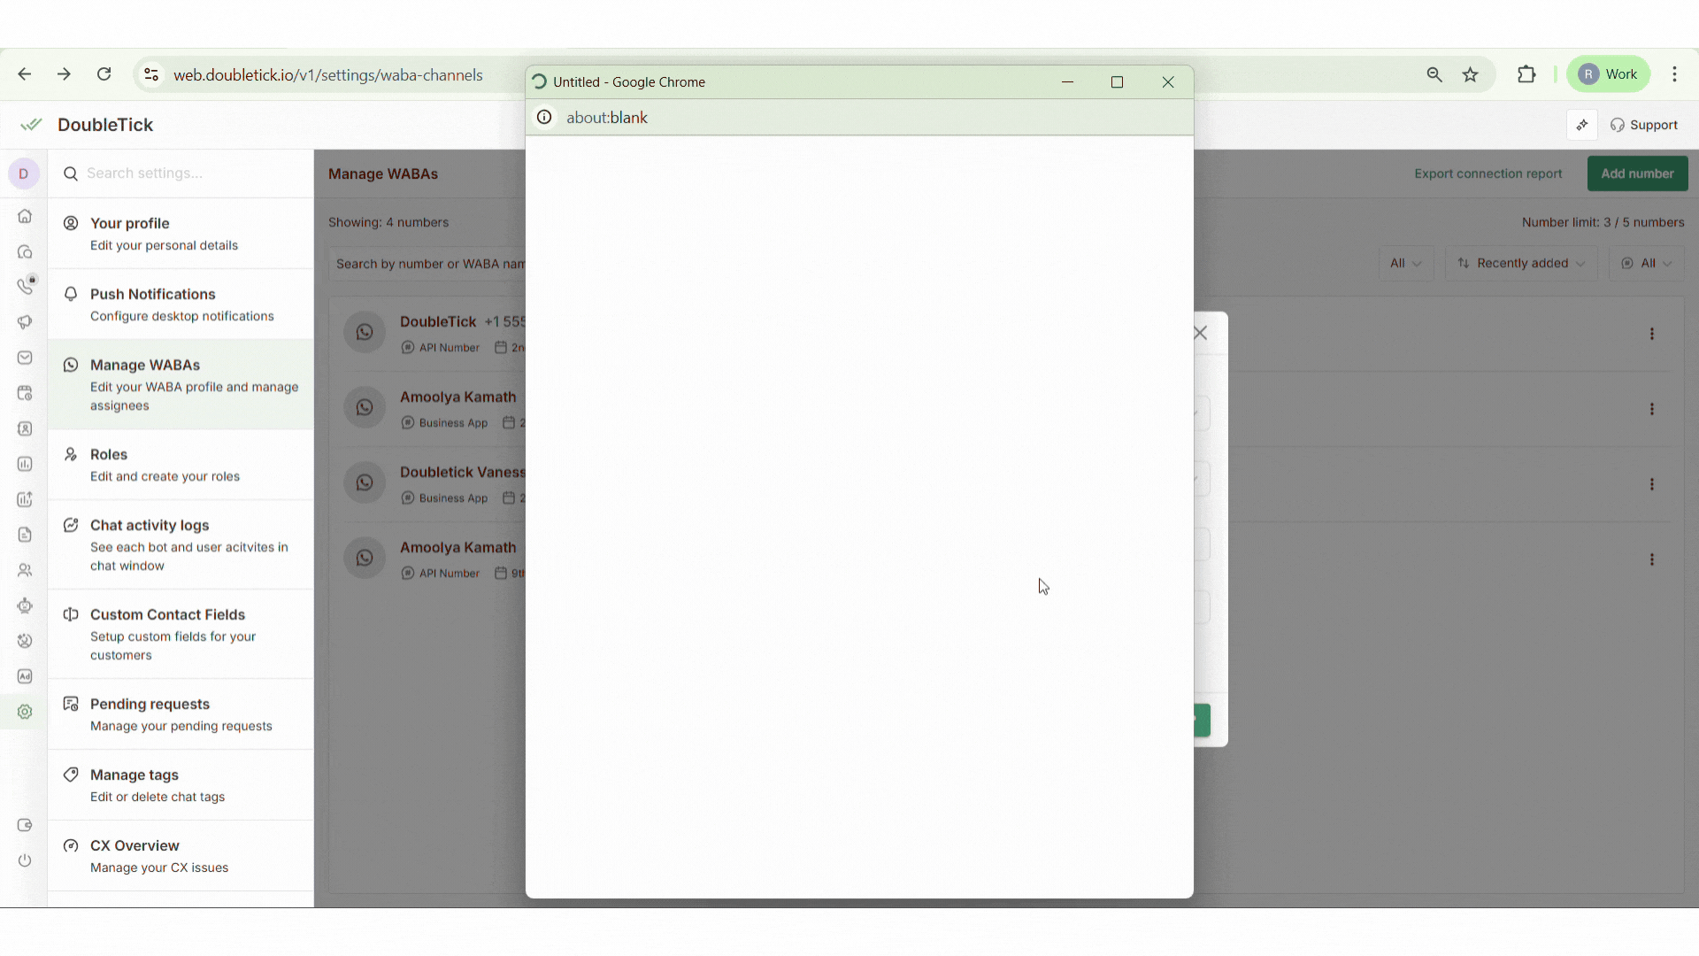The height and width of the screenshot is (956, 1699).
Task: Click the power icon at sidebar bottom
Action: (25, 860)
